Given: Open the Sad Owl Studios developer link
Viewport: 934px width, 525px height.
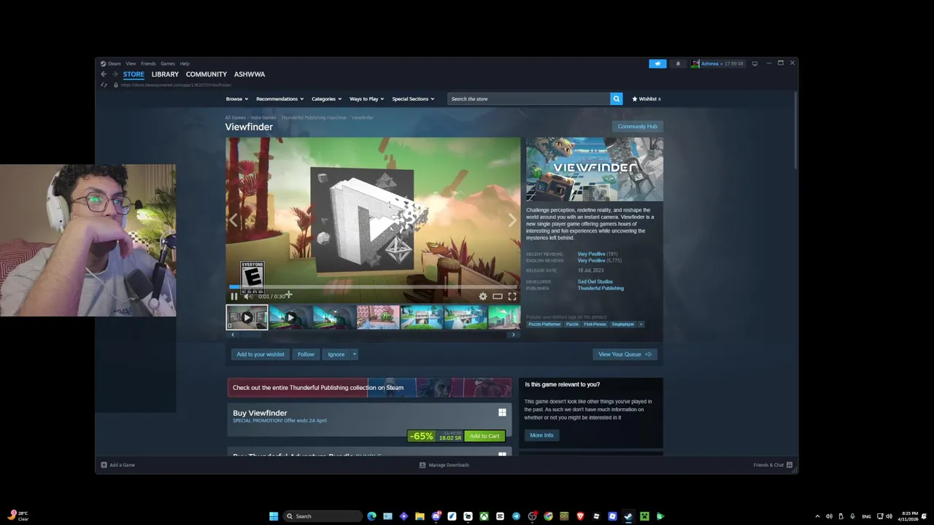Looking at the screenshot, I should (x=595, y=281).
